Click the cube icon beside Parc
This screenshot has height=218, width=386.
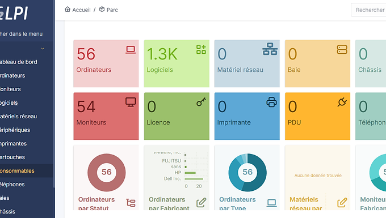102,9
